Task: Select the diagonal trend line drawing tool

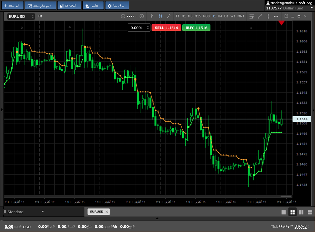Action: (260, 16)
